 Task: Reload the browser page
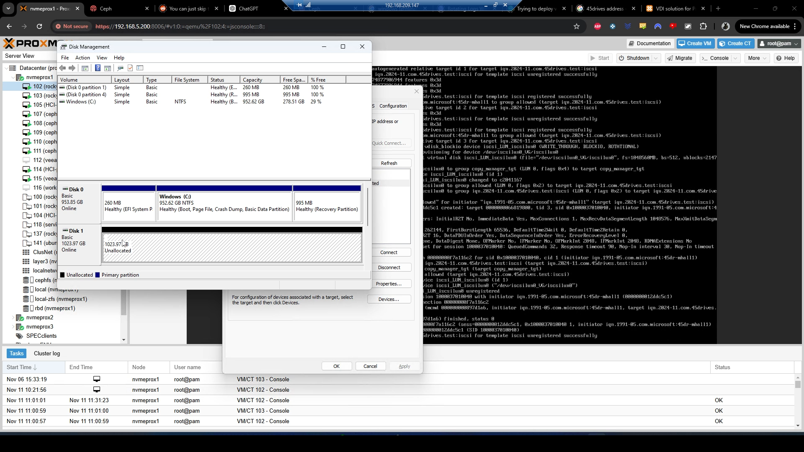[39, 26]
